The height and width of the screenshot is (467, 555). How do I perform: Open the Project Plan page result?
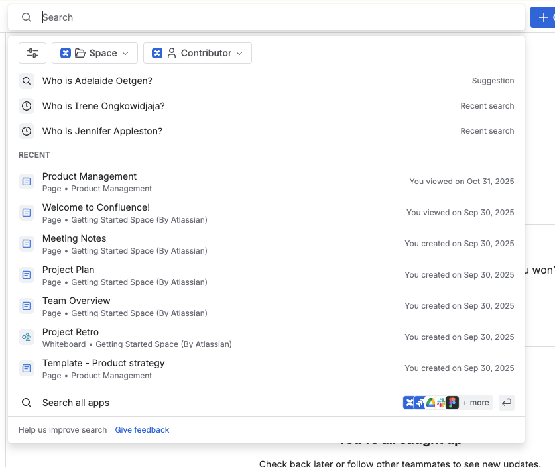pyautogui.click(x=266, y=275)
